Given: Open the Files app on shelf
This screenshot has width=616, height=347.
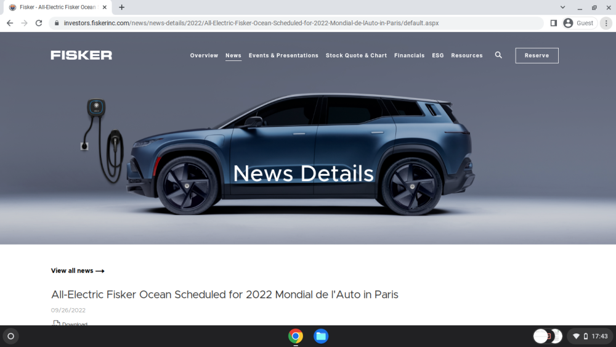Looking at the screenshot, I should [x=321, y=336].
